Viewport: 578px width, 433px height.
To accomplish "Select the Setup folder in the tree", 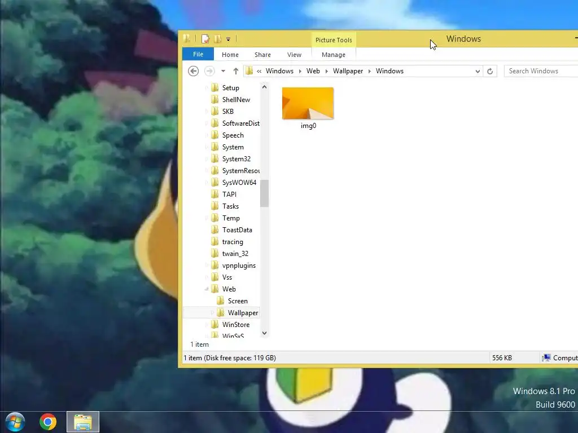I will coord(230,87).
